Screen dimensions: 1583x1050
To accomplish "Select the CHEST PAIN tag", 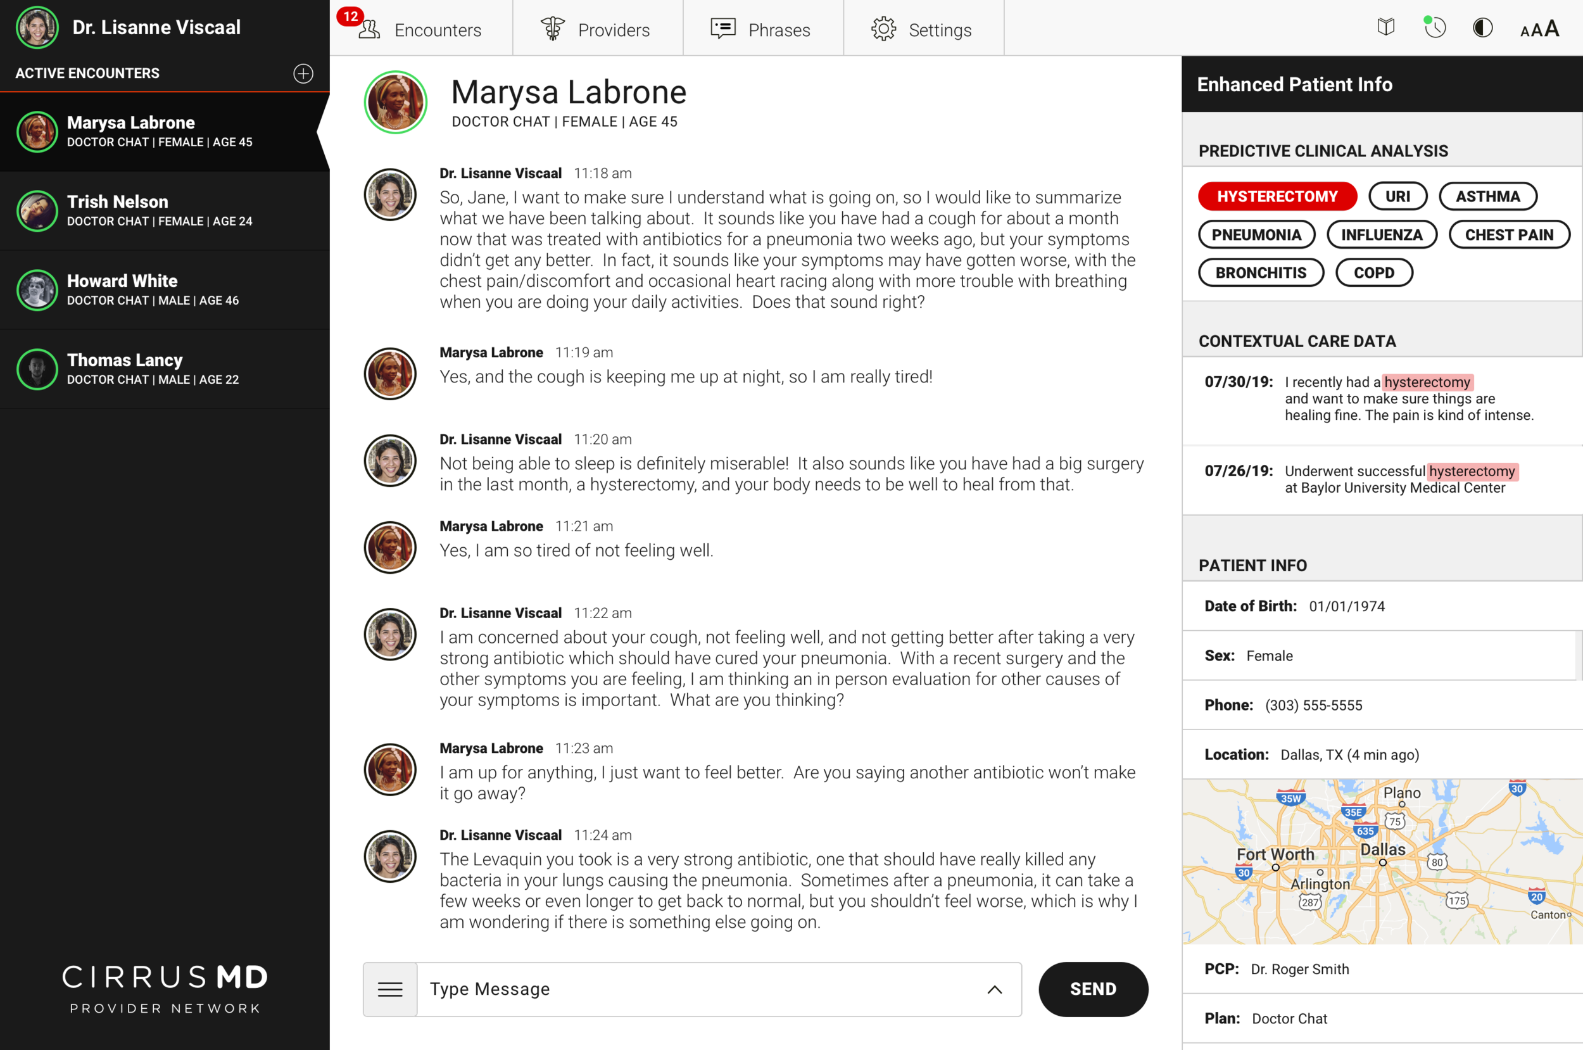I will (x=1509, y=234).
